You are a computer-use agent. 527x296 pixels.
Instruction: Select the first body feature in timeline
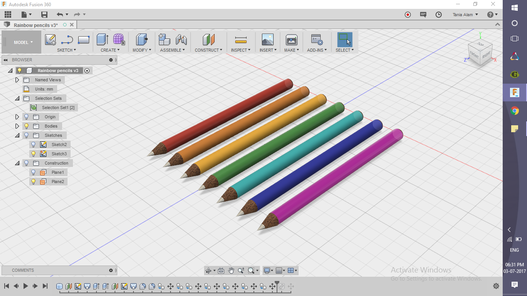(59, 286)
